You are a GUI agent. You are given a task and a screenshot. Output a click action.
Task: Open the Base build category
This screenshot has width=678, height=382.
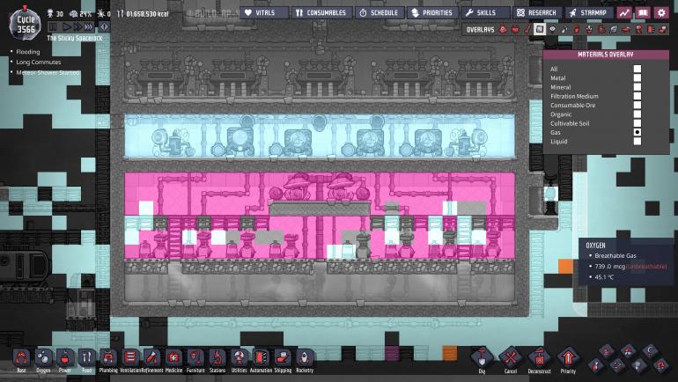click(x=21, y=360)
